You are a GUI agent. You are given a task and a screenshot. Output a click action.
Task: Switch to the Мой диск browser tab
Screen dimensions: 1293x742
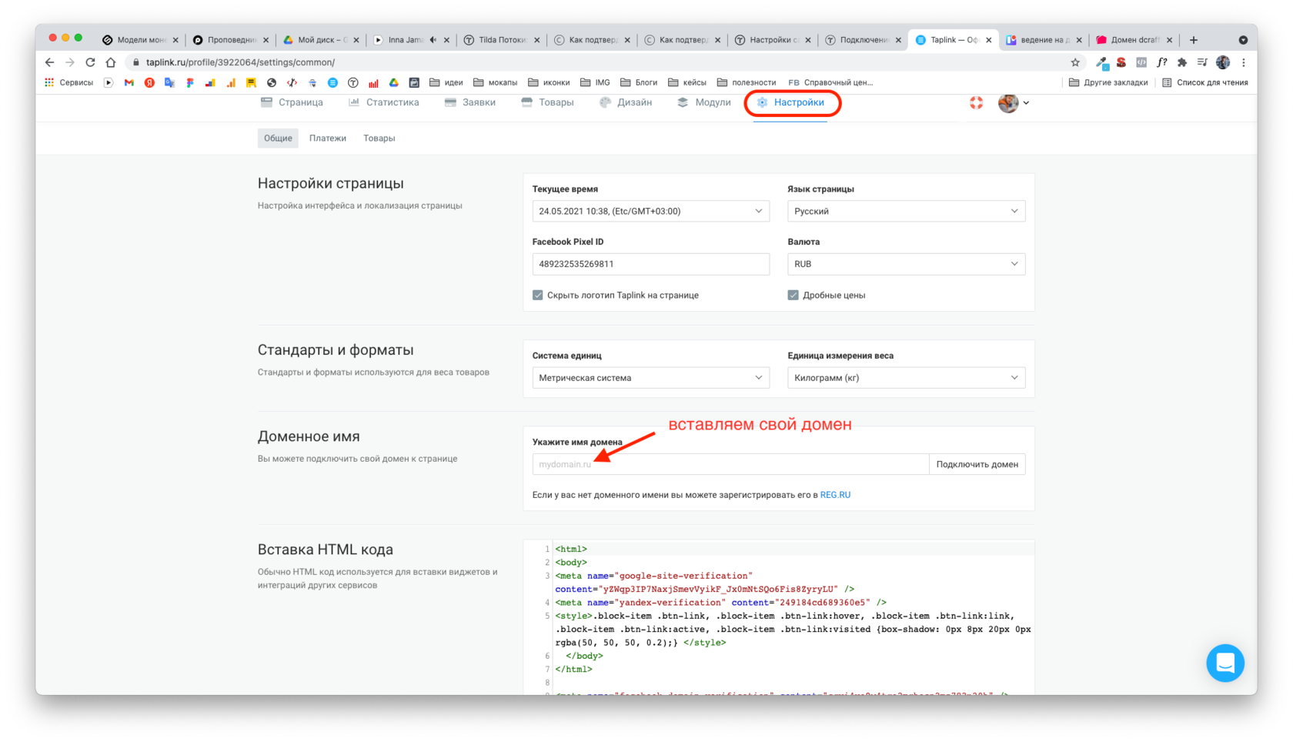[322, 40]
